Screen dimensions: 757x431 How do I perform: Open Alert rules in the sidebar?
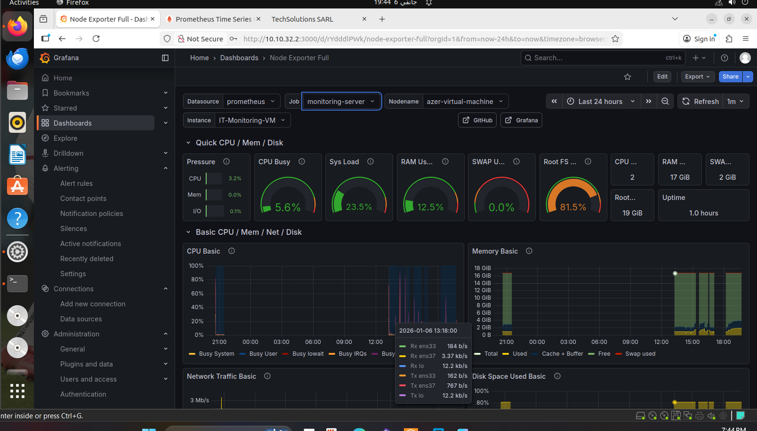point(77,183)
